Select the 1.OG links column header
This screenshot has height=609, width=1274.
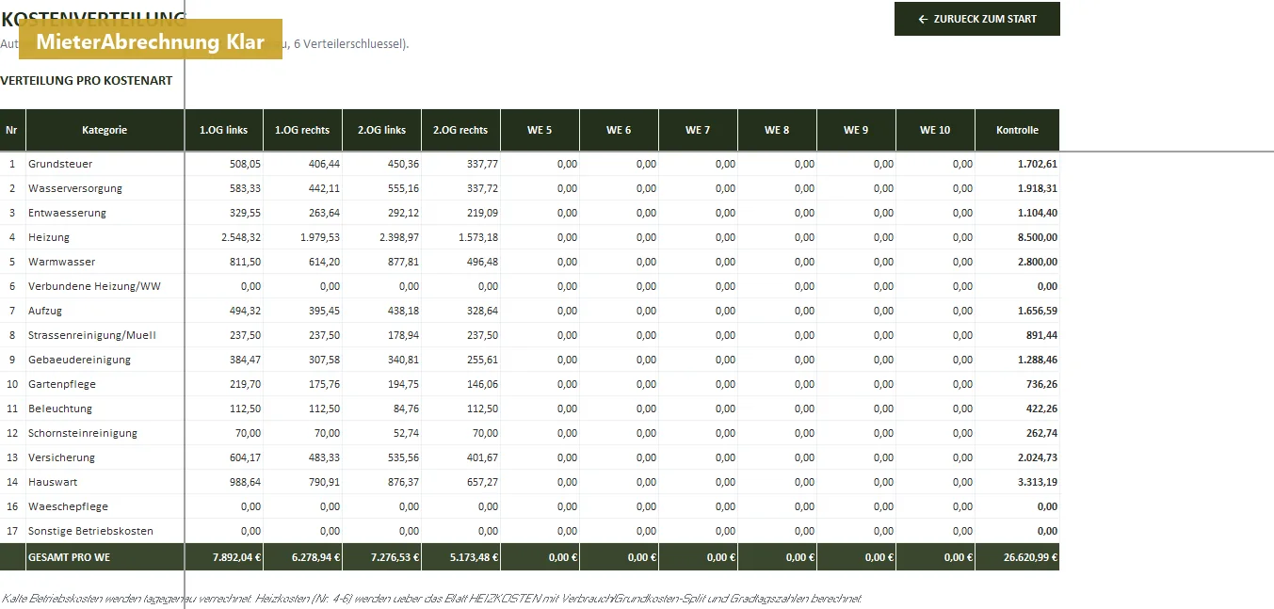[224, 130]
